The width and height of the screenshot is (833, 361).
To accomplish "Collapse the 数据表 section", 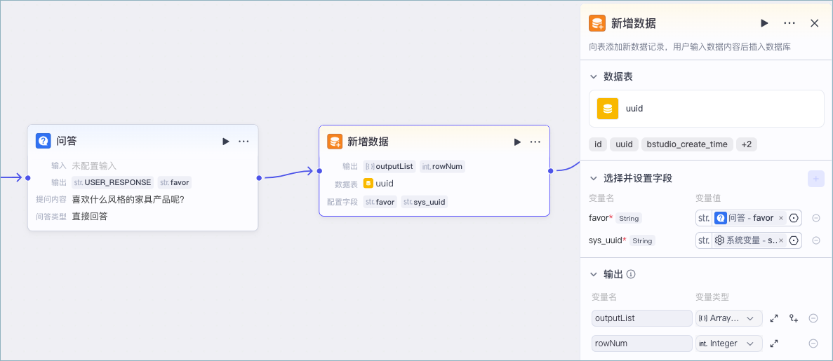I will [594, 77].
